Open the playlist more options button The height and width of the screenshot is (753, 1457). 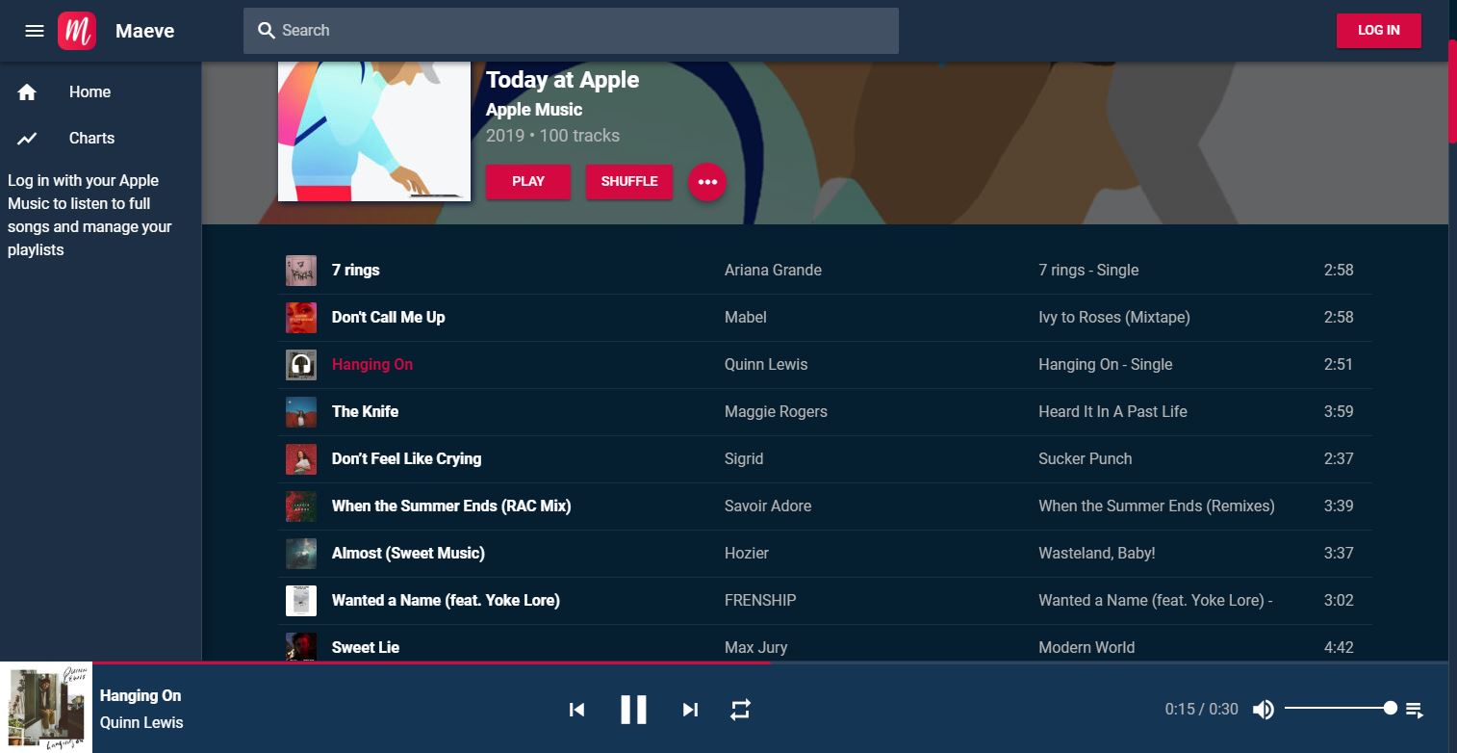coord(707,182)
